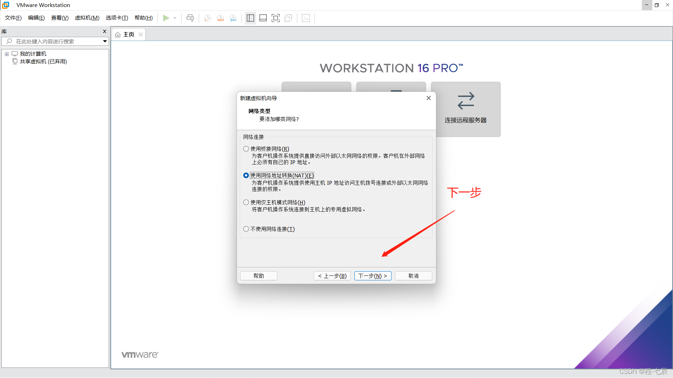Toggle the show library panel icon

[250, 18]
